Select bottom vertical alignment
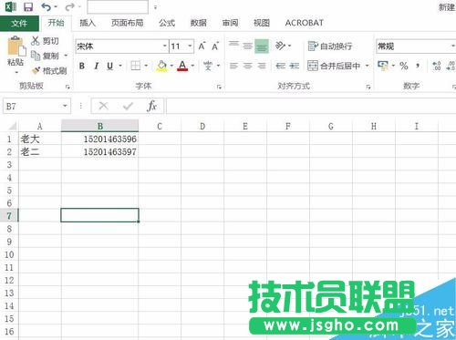Screen dimensions: 456x340 262,46
